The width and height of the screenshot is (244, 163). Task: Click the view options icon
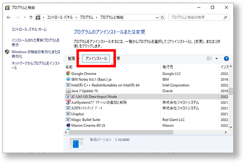click(209, 59)
